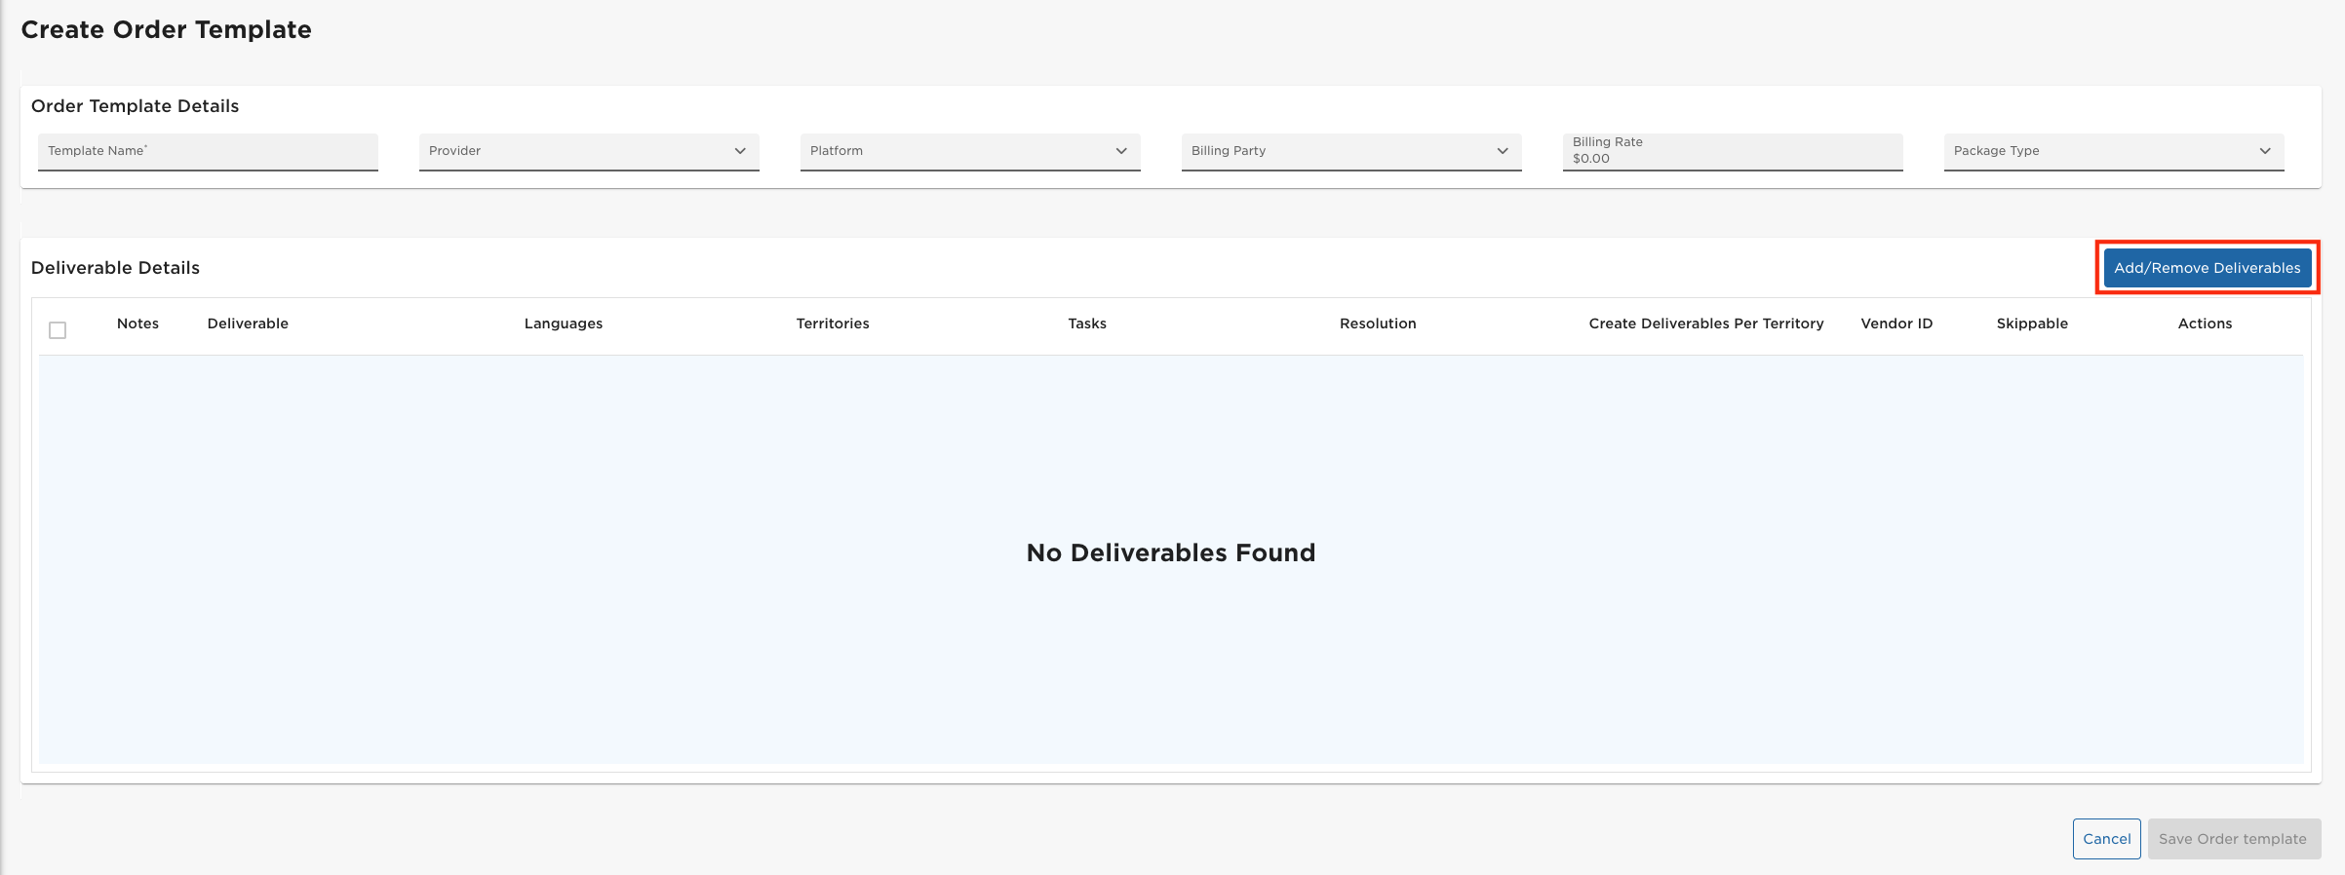The image size is (2345, 875).
Task: Click the Deliverable Details heading
Action: [x=115, y=268]
